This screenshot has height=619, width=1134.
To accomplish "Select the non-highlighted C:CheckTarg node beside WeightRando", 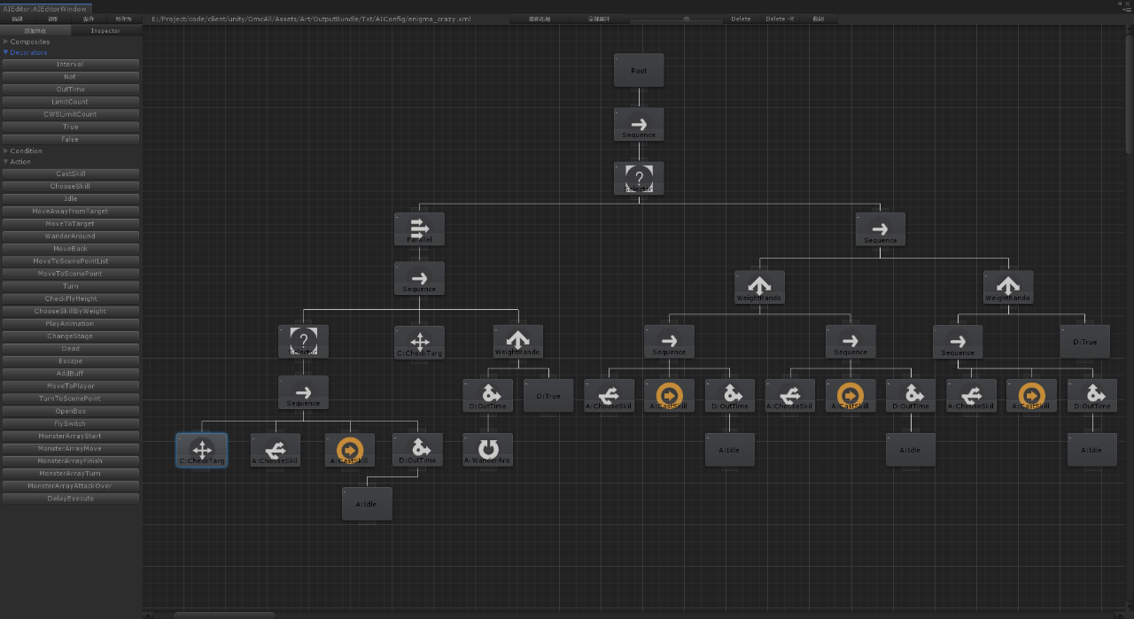I will pos(419,342).
